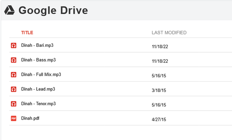Click the audio icon beside Dinah - Bari.mp3

[14, 45]
